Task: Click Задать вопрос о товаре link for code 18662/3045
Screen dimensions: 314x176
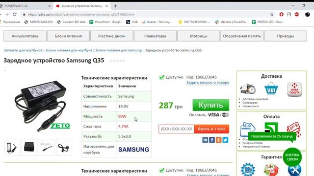Action: 208,83
